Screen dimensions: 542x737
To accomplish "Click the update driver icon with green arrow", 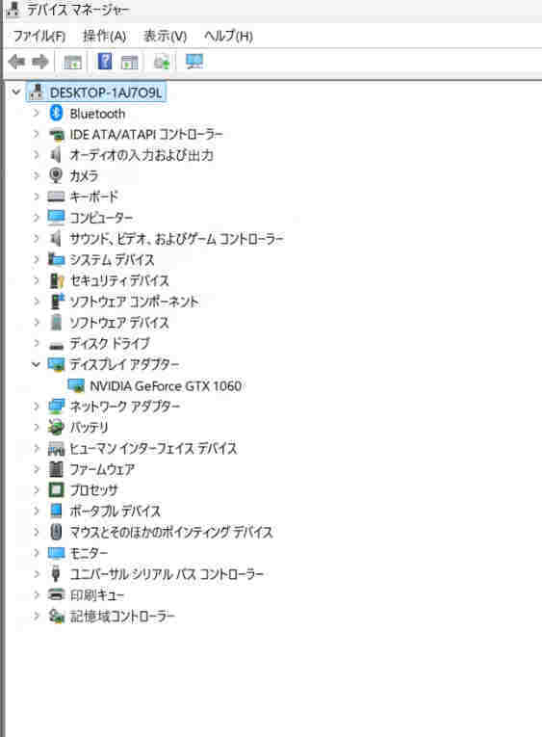I will [x=162, y=62].
